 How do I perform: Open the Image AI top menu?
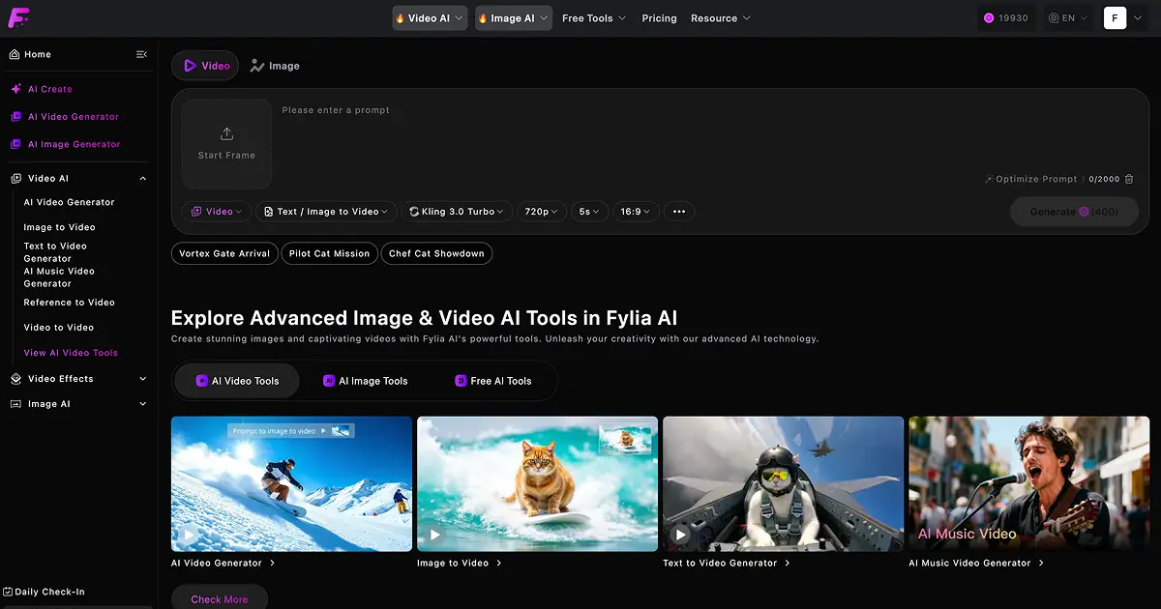pyautogui.click(x=514, y=18)
